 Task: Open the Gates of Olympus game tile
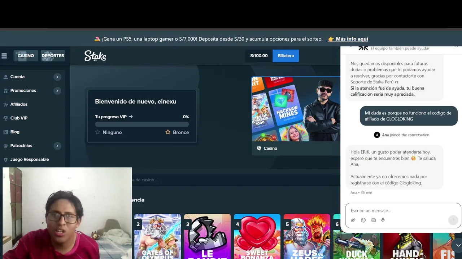pos(158,236)
